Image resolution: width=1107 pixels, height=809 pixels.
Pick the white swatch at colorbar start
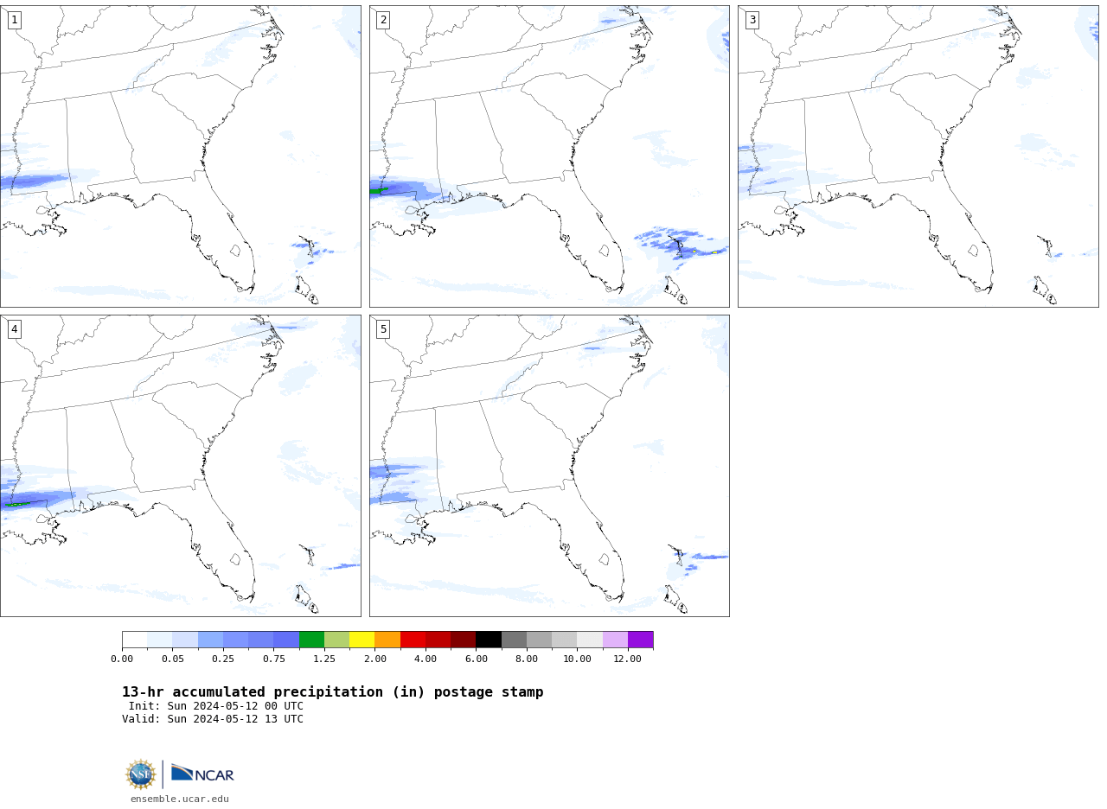pos(135,640)
